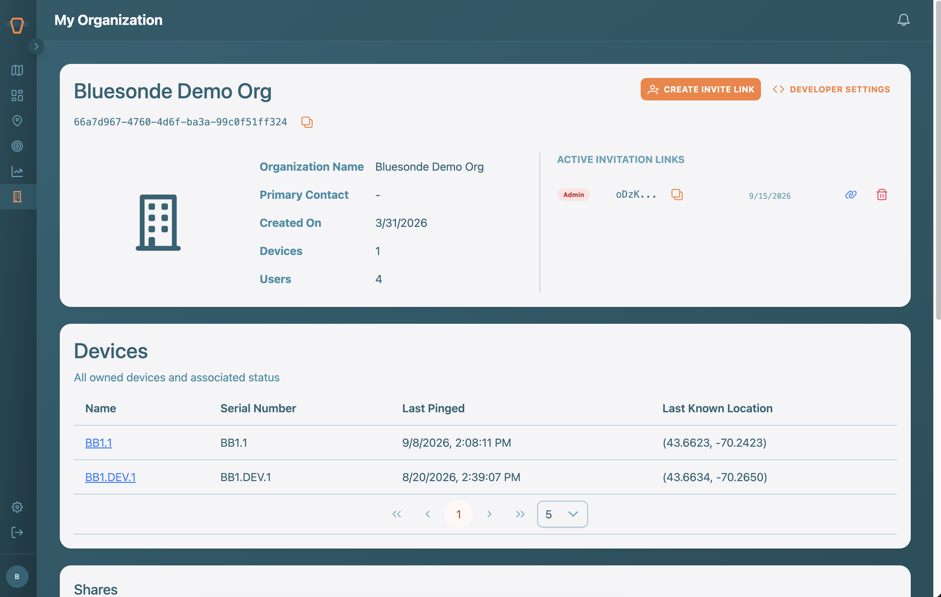Open Developer Settings
The width and height of the screenshot is (941, 597).
pyautogui.click(x=831, y=89)
